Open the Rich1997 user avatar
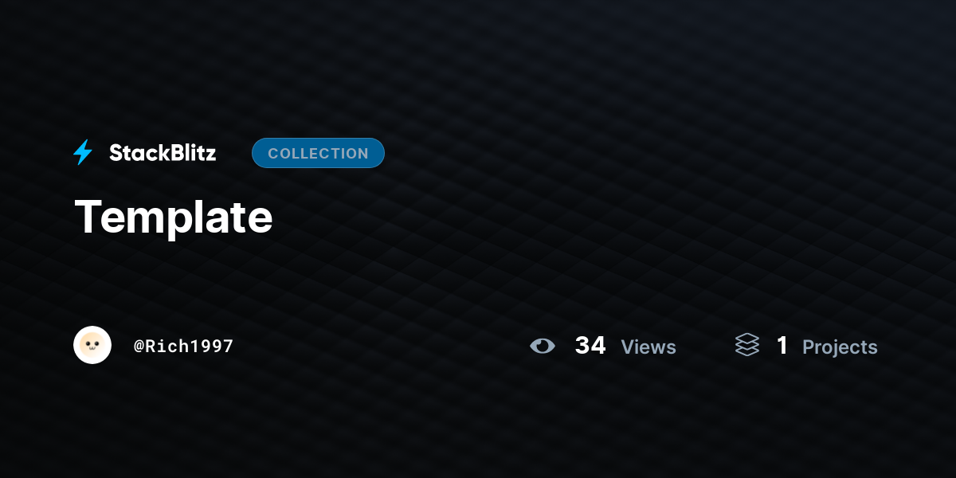Viewport: 956px width, 478px height. 92,345
